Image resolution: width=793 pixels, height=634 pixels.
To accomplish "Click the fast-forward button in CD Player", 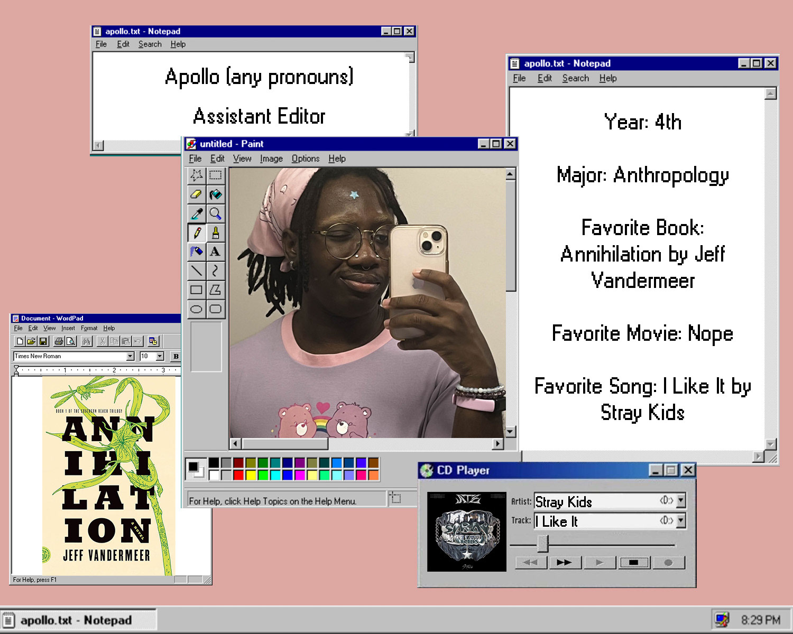I will coord(565,563).
